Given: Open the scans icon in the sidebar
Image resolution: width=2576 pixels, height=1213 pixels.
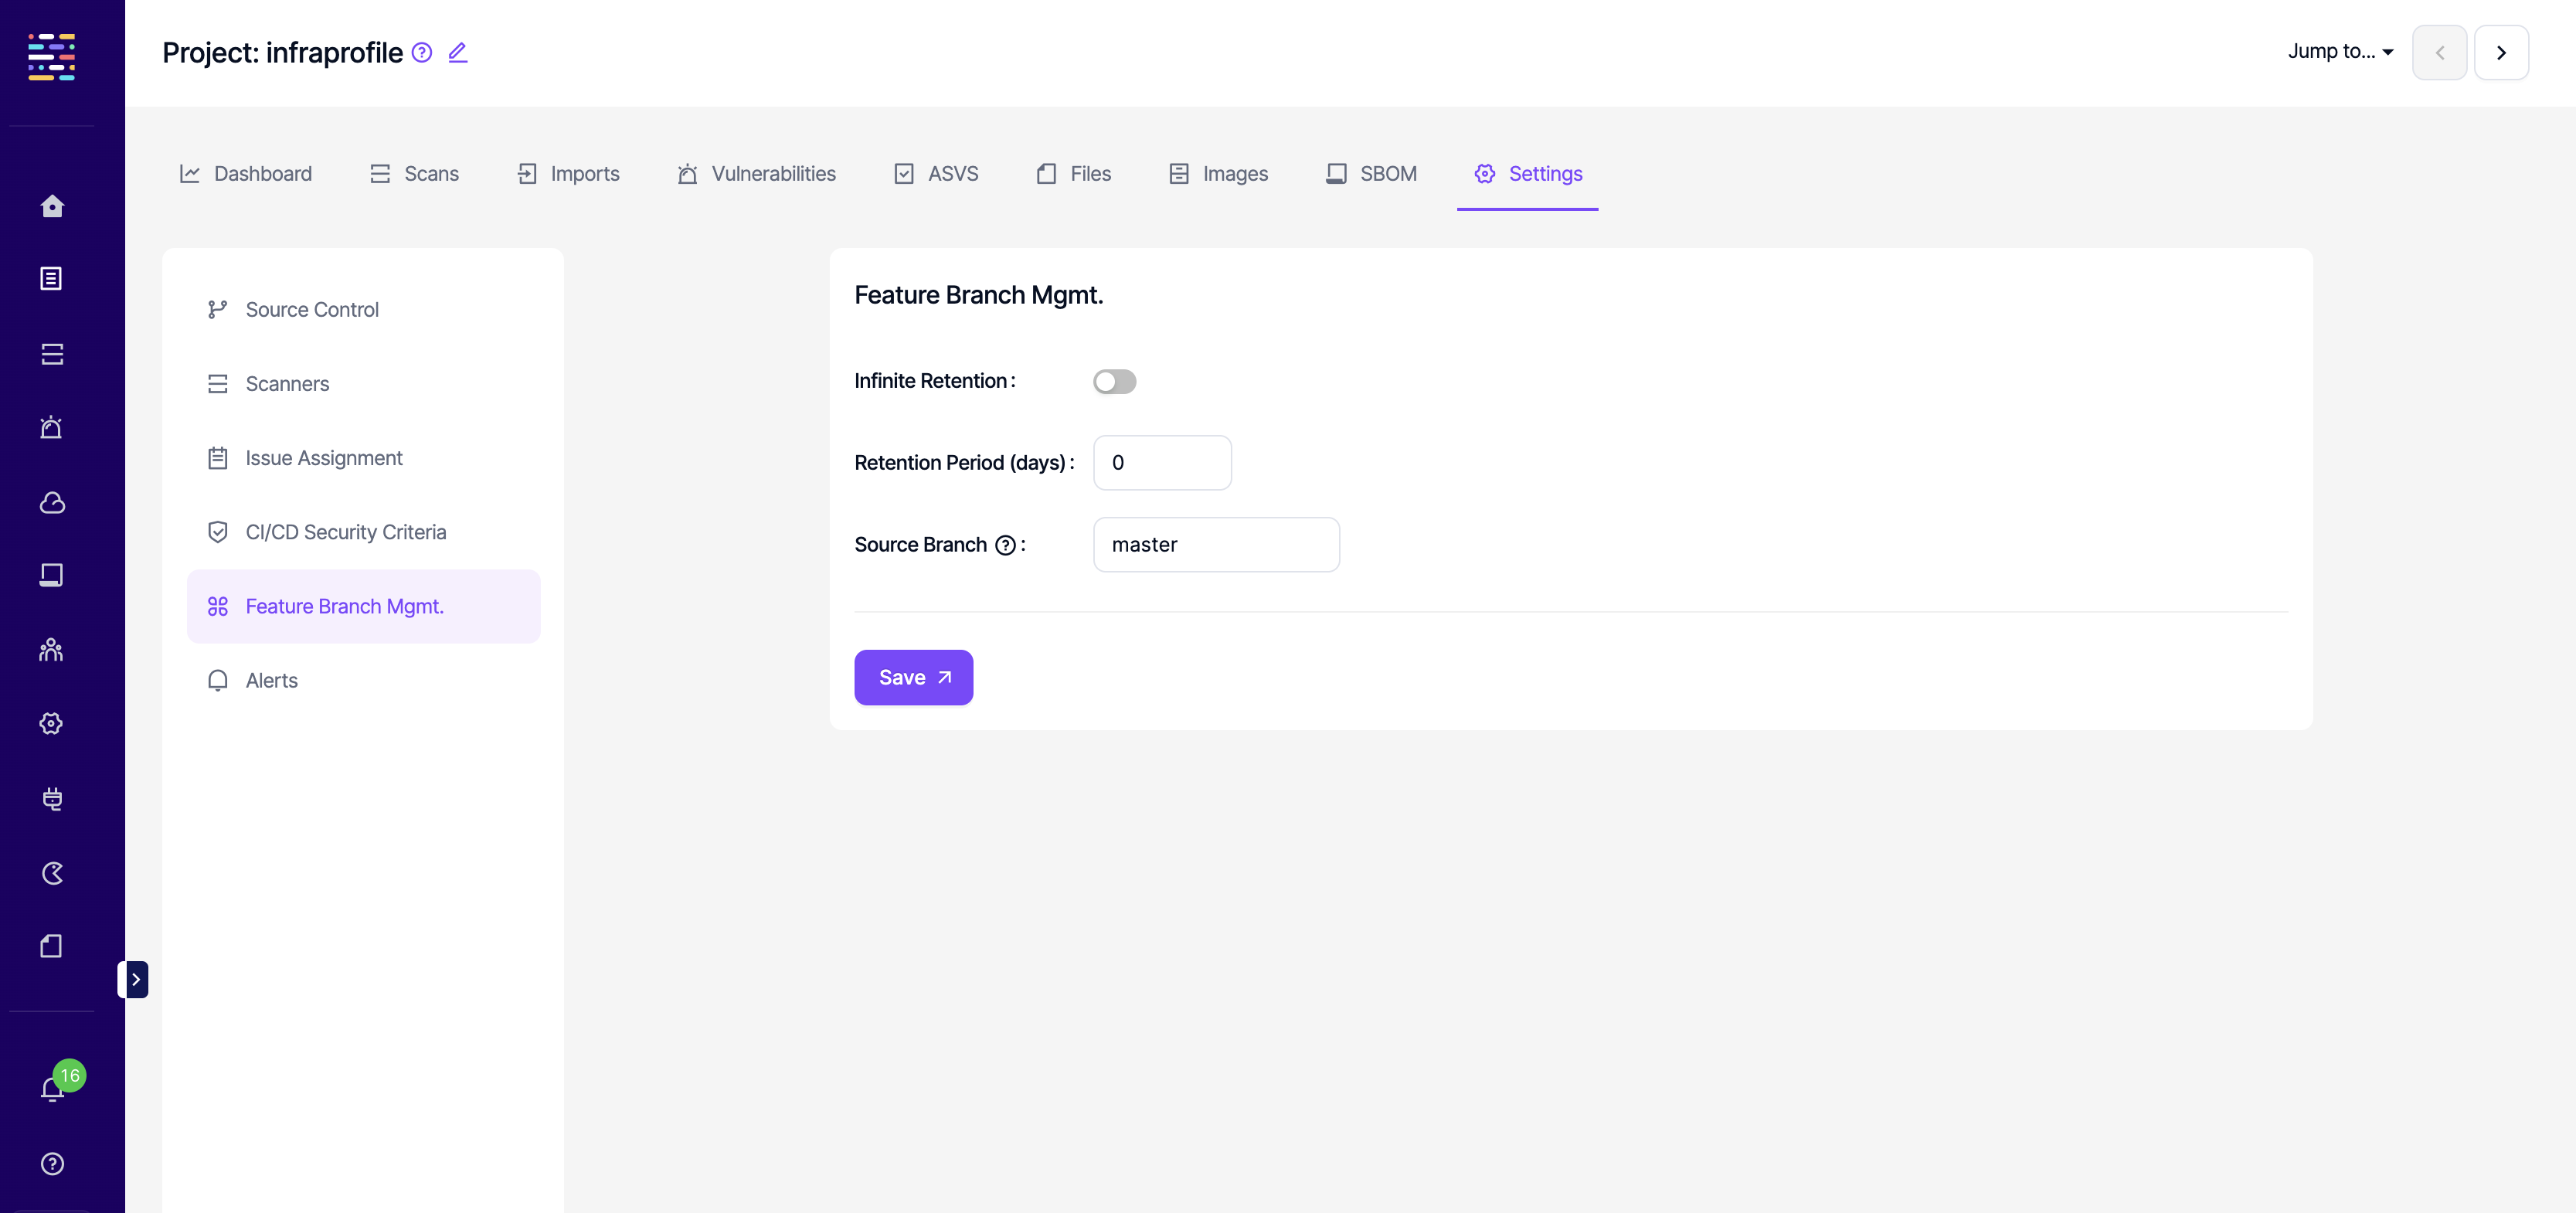Looking at the screenshot, I should (x=52, y=354).
